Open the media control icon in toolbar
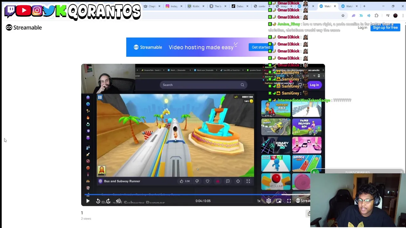The height and width of the screenshot is (228, 406). pos(388,16)
